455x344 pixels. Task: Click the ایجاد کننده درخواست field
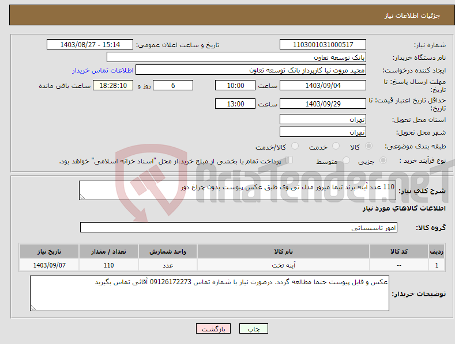251,70
